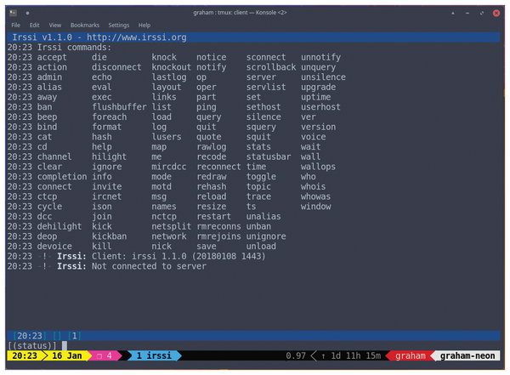
Task: Close the Konsole window with red button
Action: (x=496, y=13)
